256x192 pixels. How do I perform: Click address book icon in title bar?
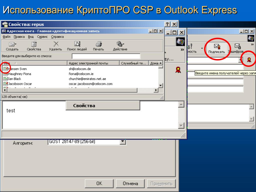(x=4, y=31)
